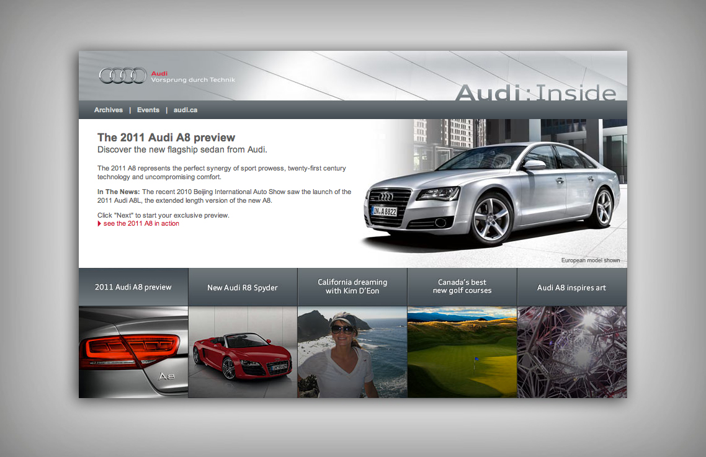Go to the Events navigation item
Screen dimensions: 706x457
coord(148,110)
